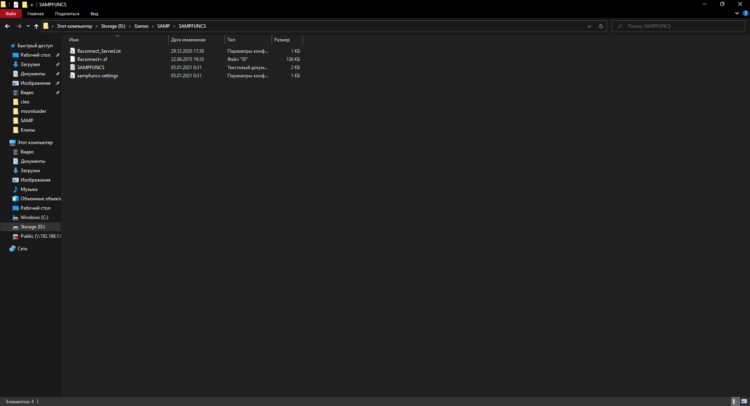Click the Быстрый доступ star icon

pos(12,46)
